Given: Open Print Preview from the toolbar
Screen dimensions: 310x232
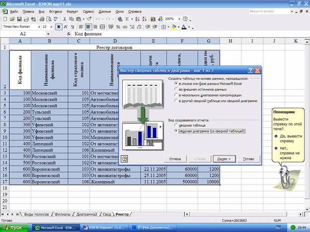Looking at the screenshot, I should coord(49,19).
